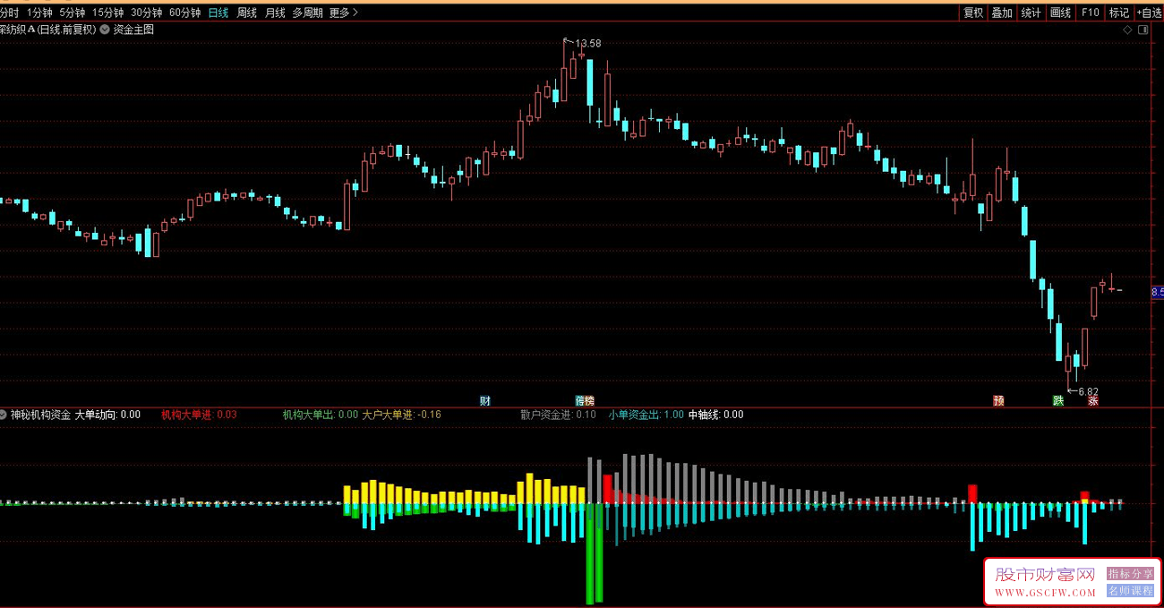
Task: Toggle the side panel icon at top-right
Action: click(x=1143, y=30)
